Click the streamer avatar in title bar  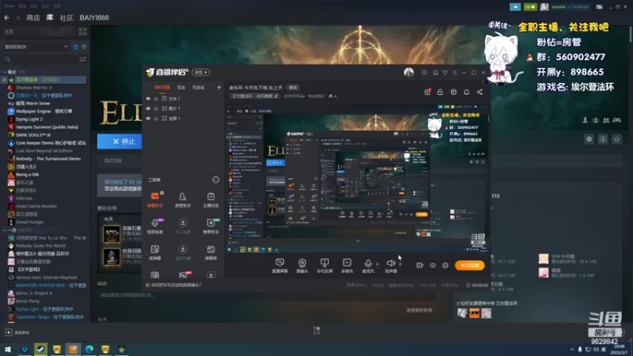[409, 72]
